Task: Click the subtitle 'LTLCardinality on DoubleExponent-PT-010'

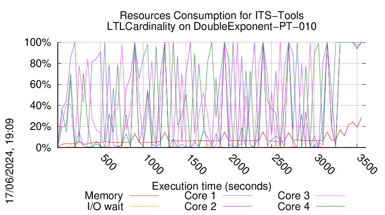Action: (212, 26)
